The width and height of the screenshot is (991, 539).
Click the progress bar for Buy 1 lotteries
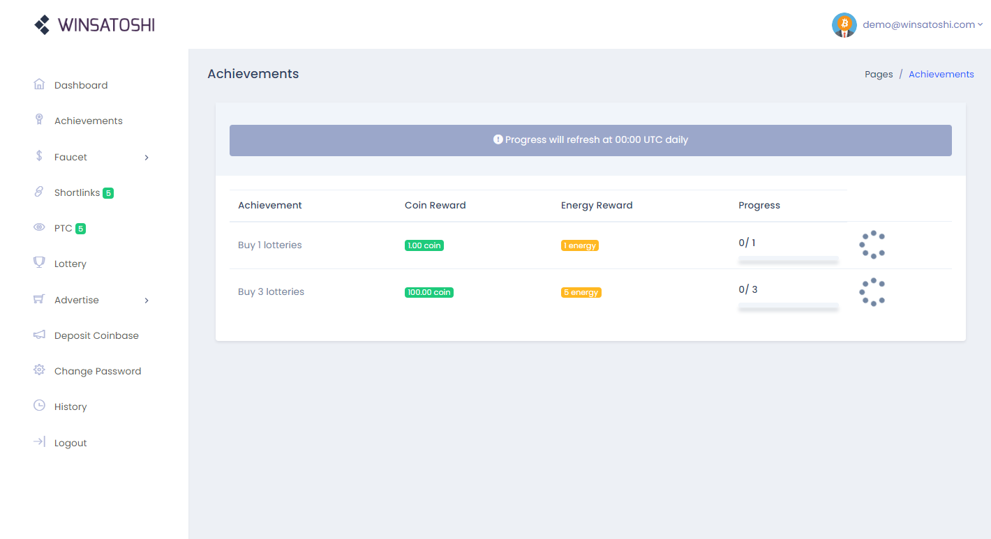click(x=789, y=259)
